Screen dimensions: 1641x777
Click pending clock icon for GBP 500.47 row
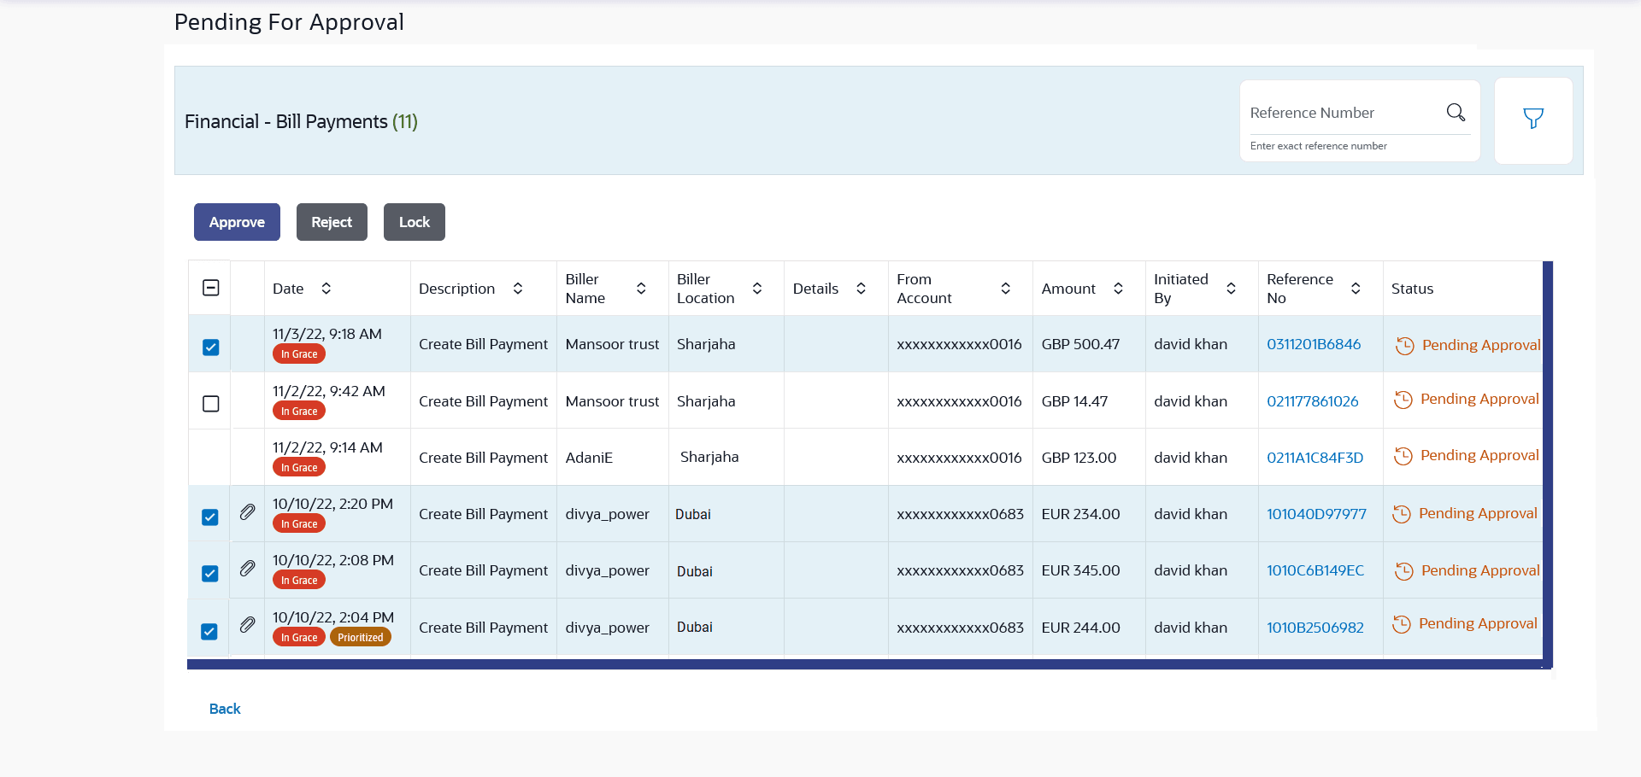click(x=1404, y=346)
